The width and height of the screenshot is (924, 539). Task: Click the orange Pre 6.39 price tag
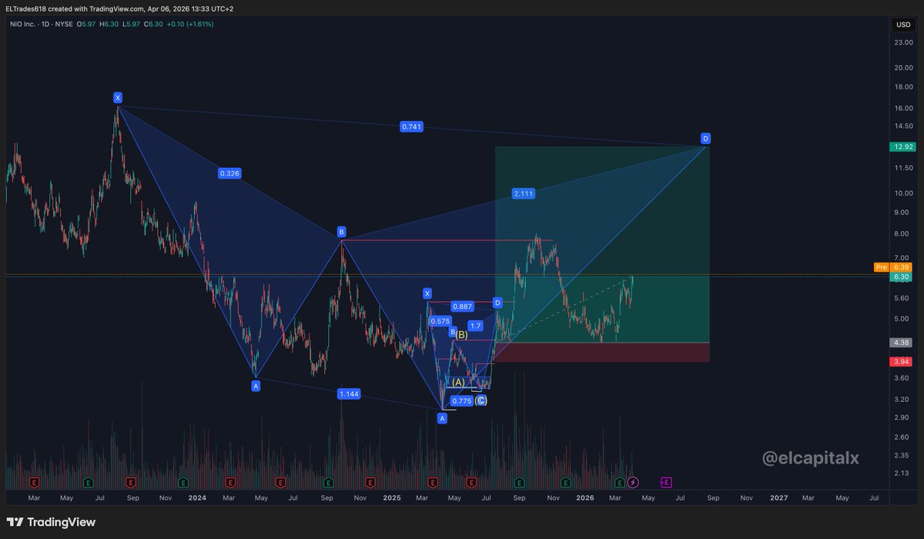(x=893, y=267)
